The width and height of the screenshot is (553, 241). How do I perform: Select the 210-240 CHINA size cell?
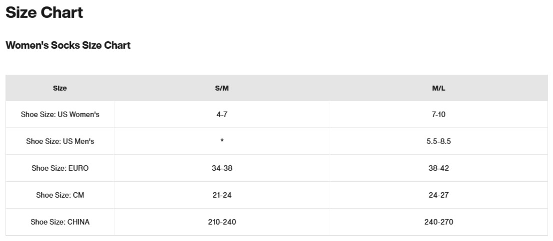[222, 222]
